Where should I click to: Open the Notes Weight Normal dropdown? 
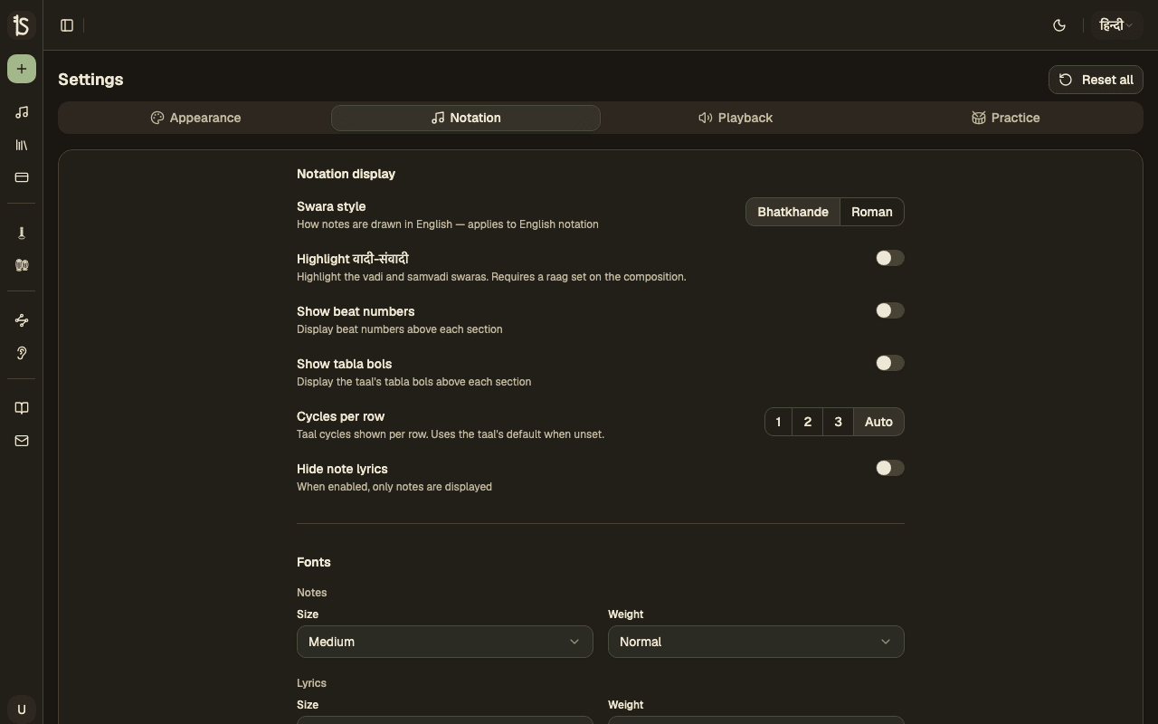(x=756, y=642)
